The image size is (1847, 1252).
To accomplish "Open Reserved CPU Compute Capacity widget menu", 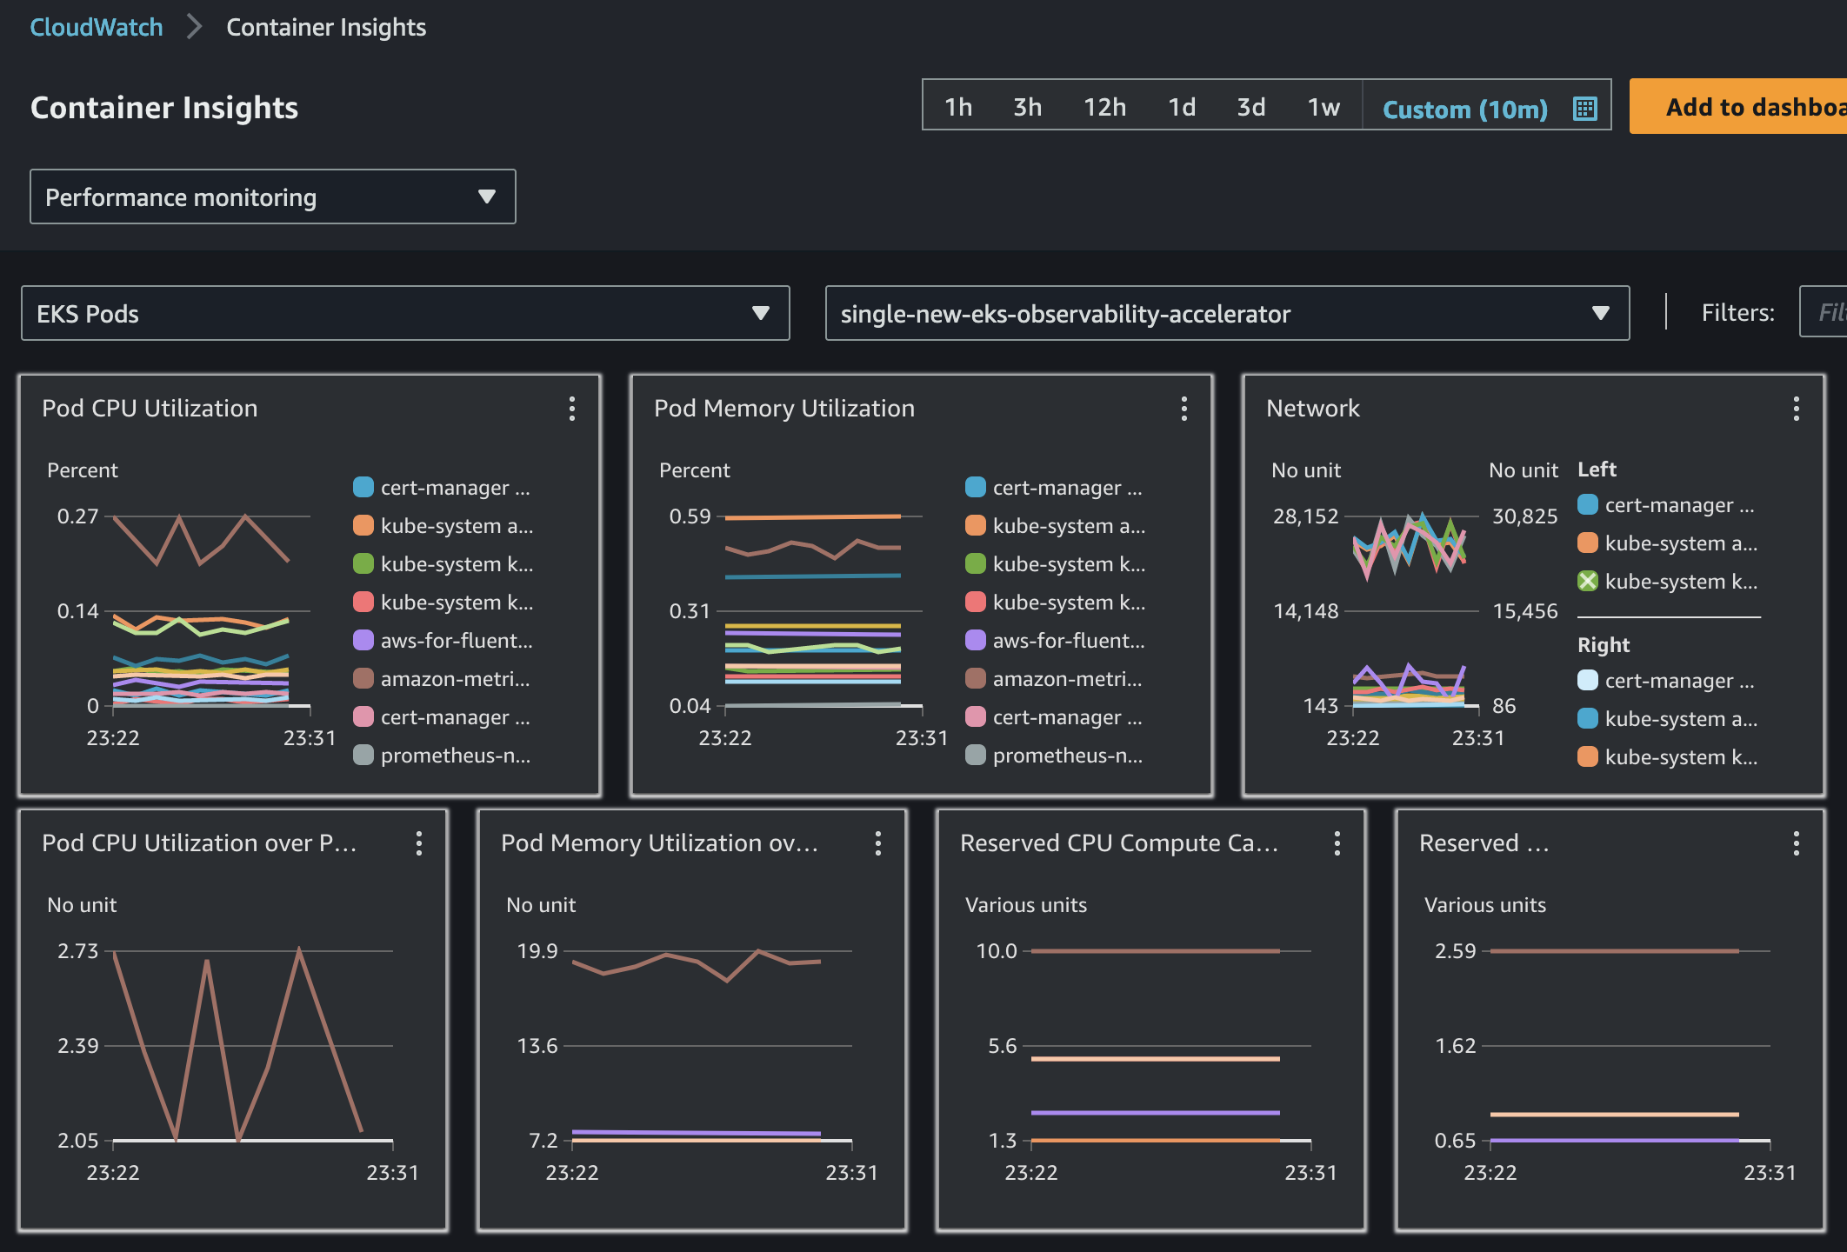I will pyautogui.click(x=1337, y=843).
